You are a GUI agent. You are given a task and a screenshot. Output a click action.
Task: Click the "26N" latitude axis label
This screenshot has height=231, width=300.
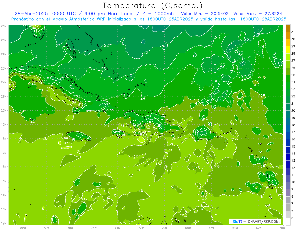(4, 26)
